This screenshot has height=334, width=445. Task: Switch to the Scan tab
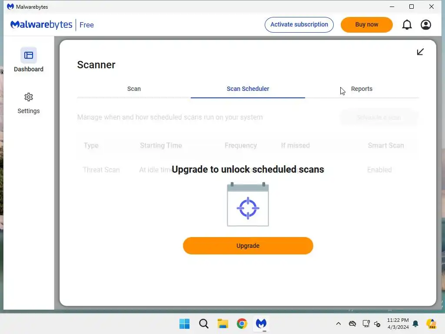pos(134,89)
